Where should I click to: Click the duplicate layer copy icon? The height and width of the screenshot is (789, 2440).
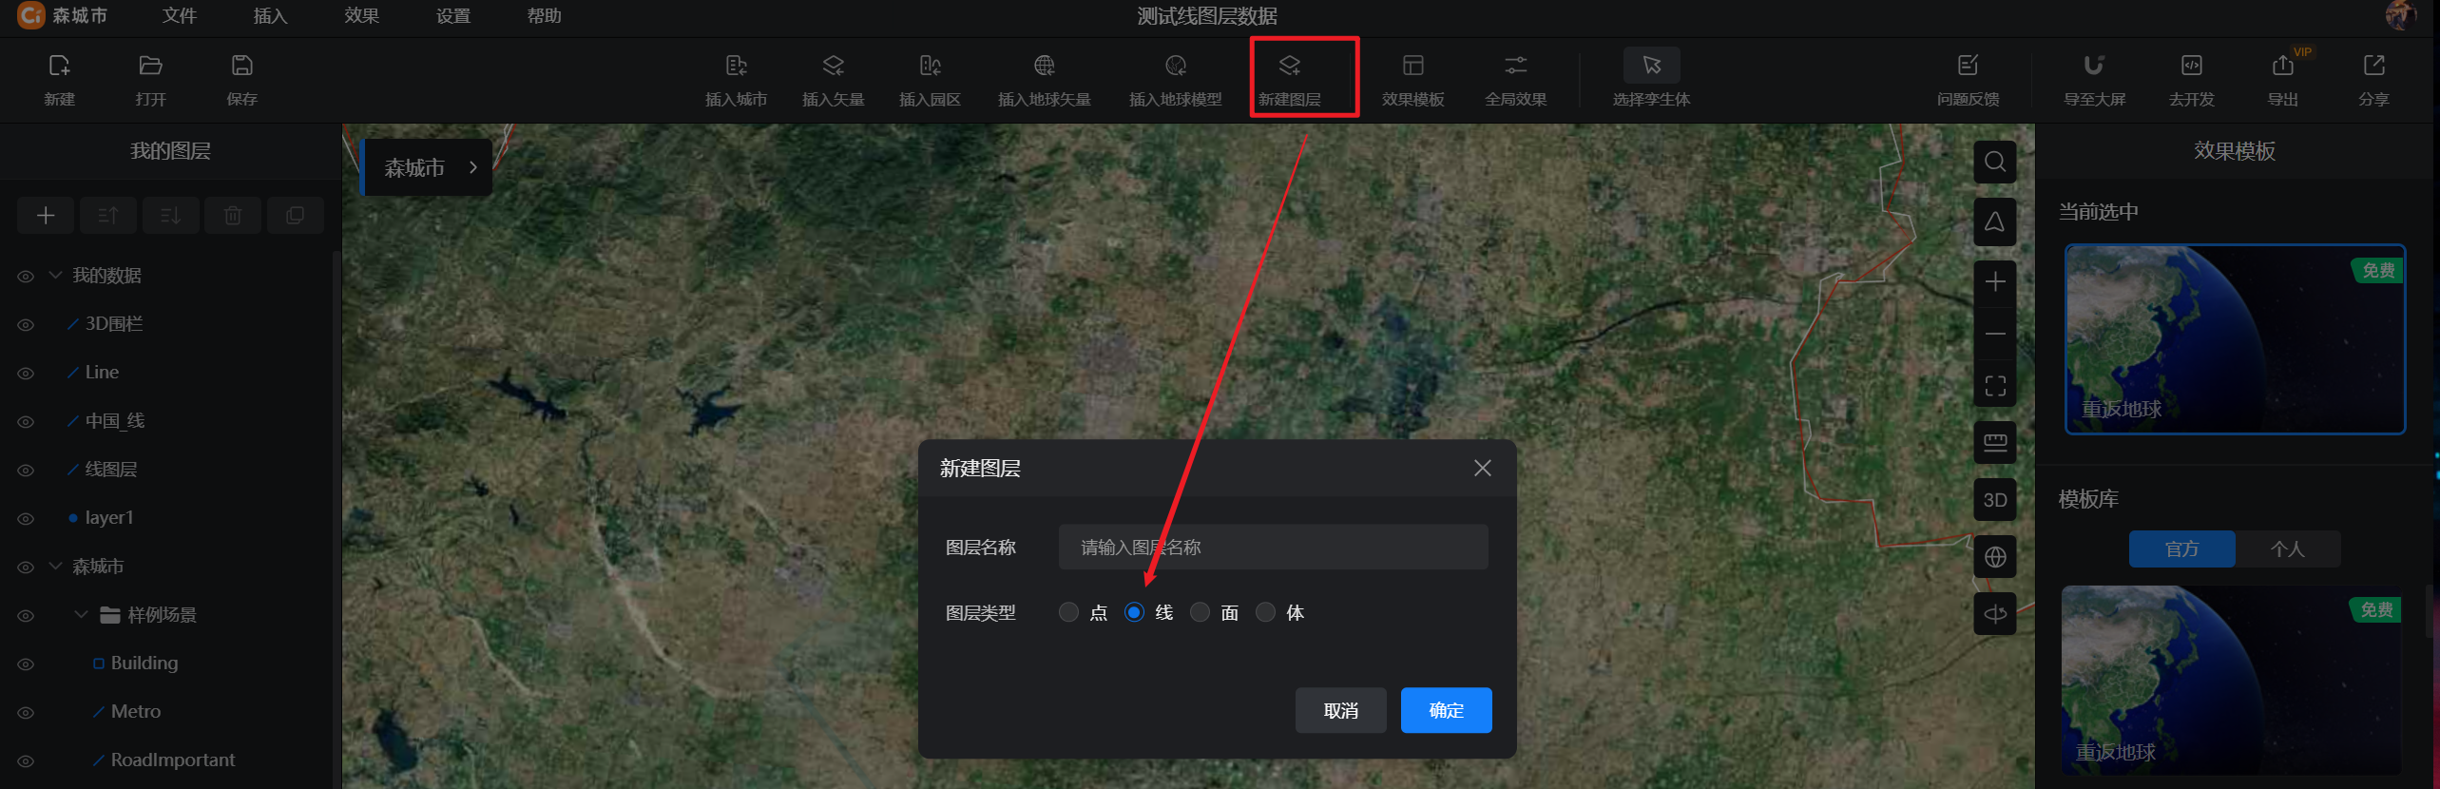(x=296, y=216)
